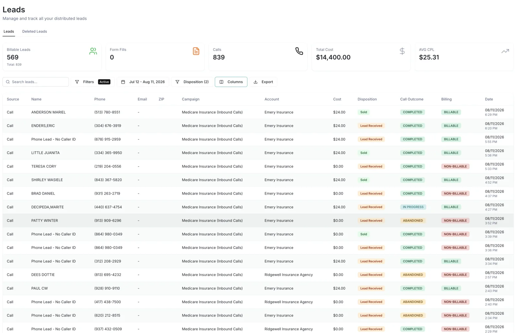This screenshot has height=333, width=519.
Task: Click the name BRAD DANIEL
Action: (x=43, y=194)
